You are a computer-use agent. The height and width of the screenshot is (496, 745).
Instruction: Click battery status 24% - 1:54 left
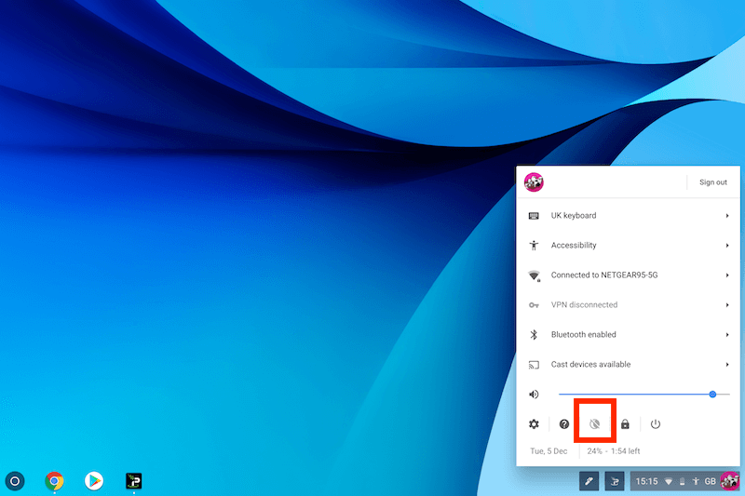tap(614, 451)
